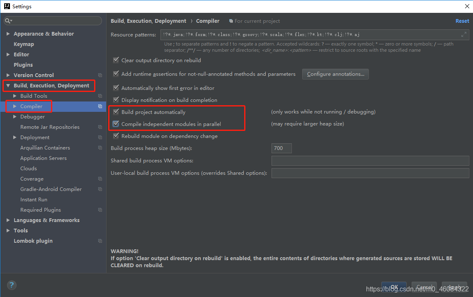Click the IntelliJ logo in title bar
473x297 pixels.
tap(7, 6)
